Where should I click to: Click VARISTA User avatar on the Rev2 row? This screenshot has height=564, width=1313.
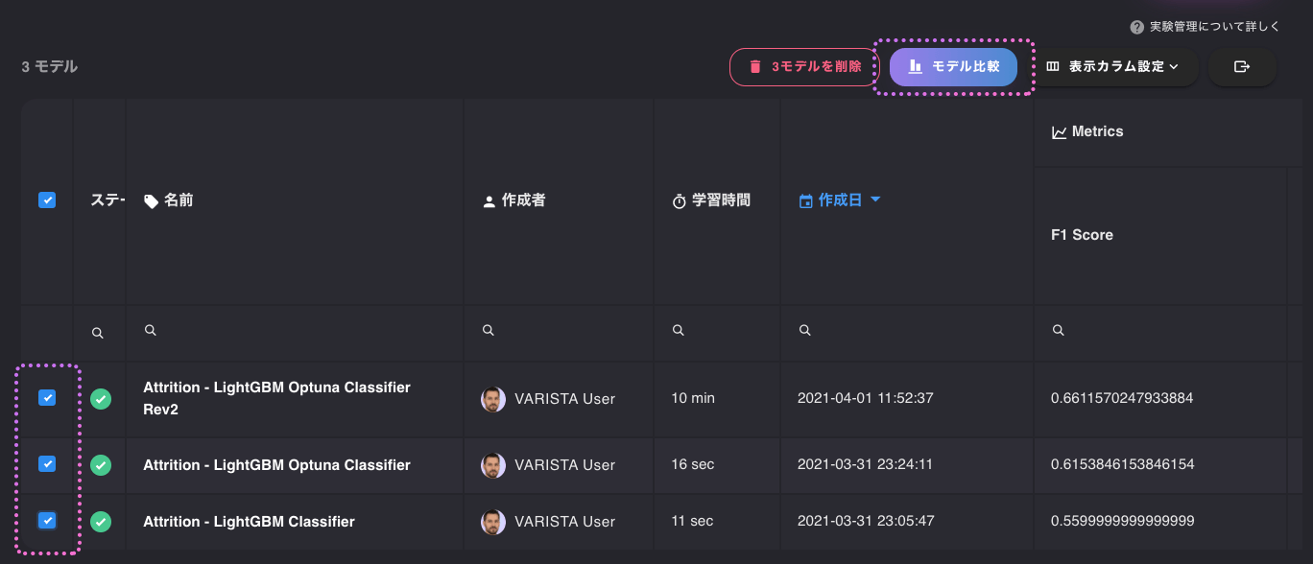(x=493, y=398)
